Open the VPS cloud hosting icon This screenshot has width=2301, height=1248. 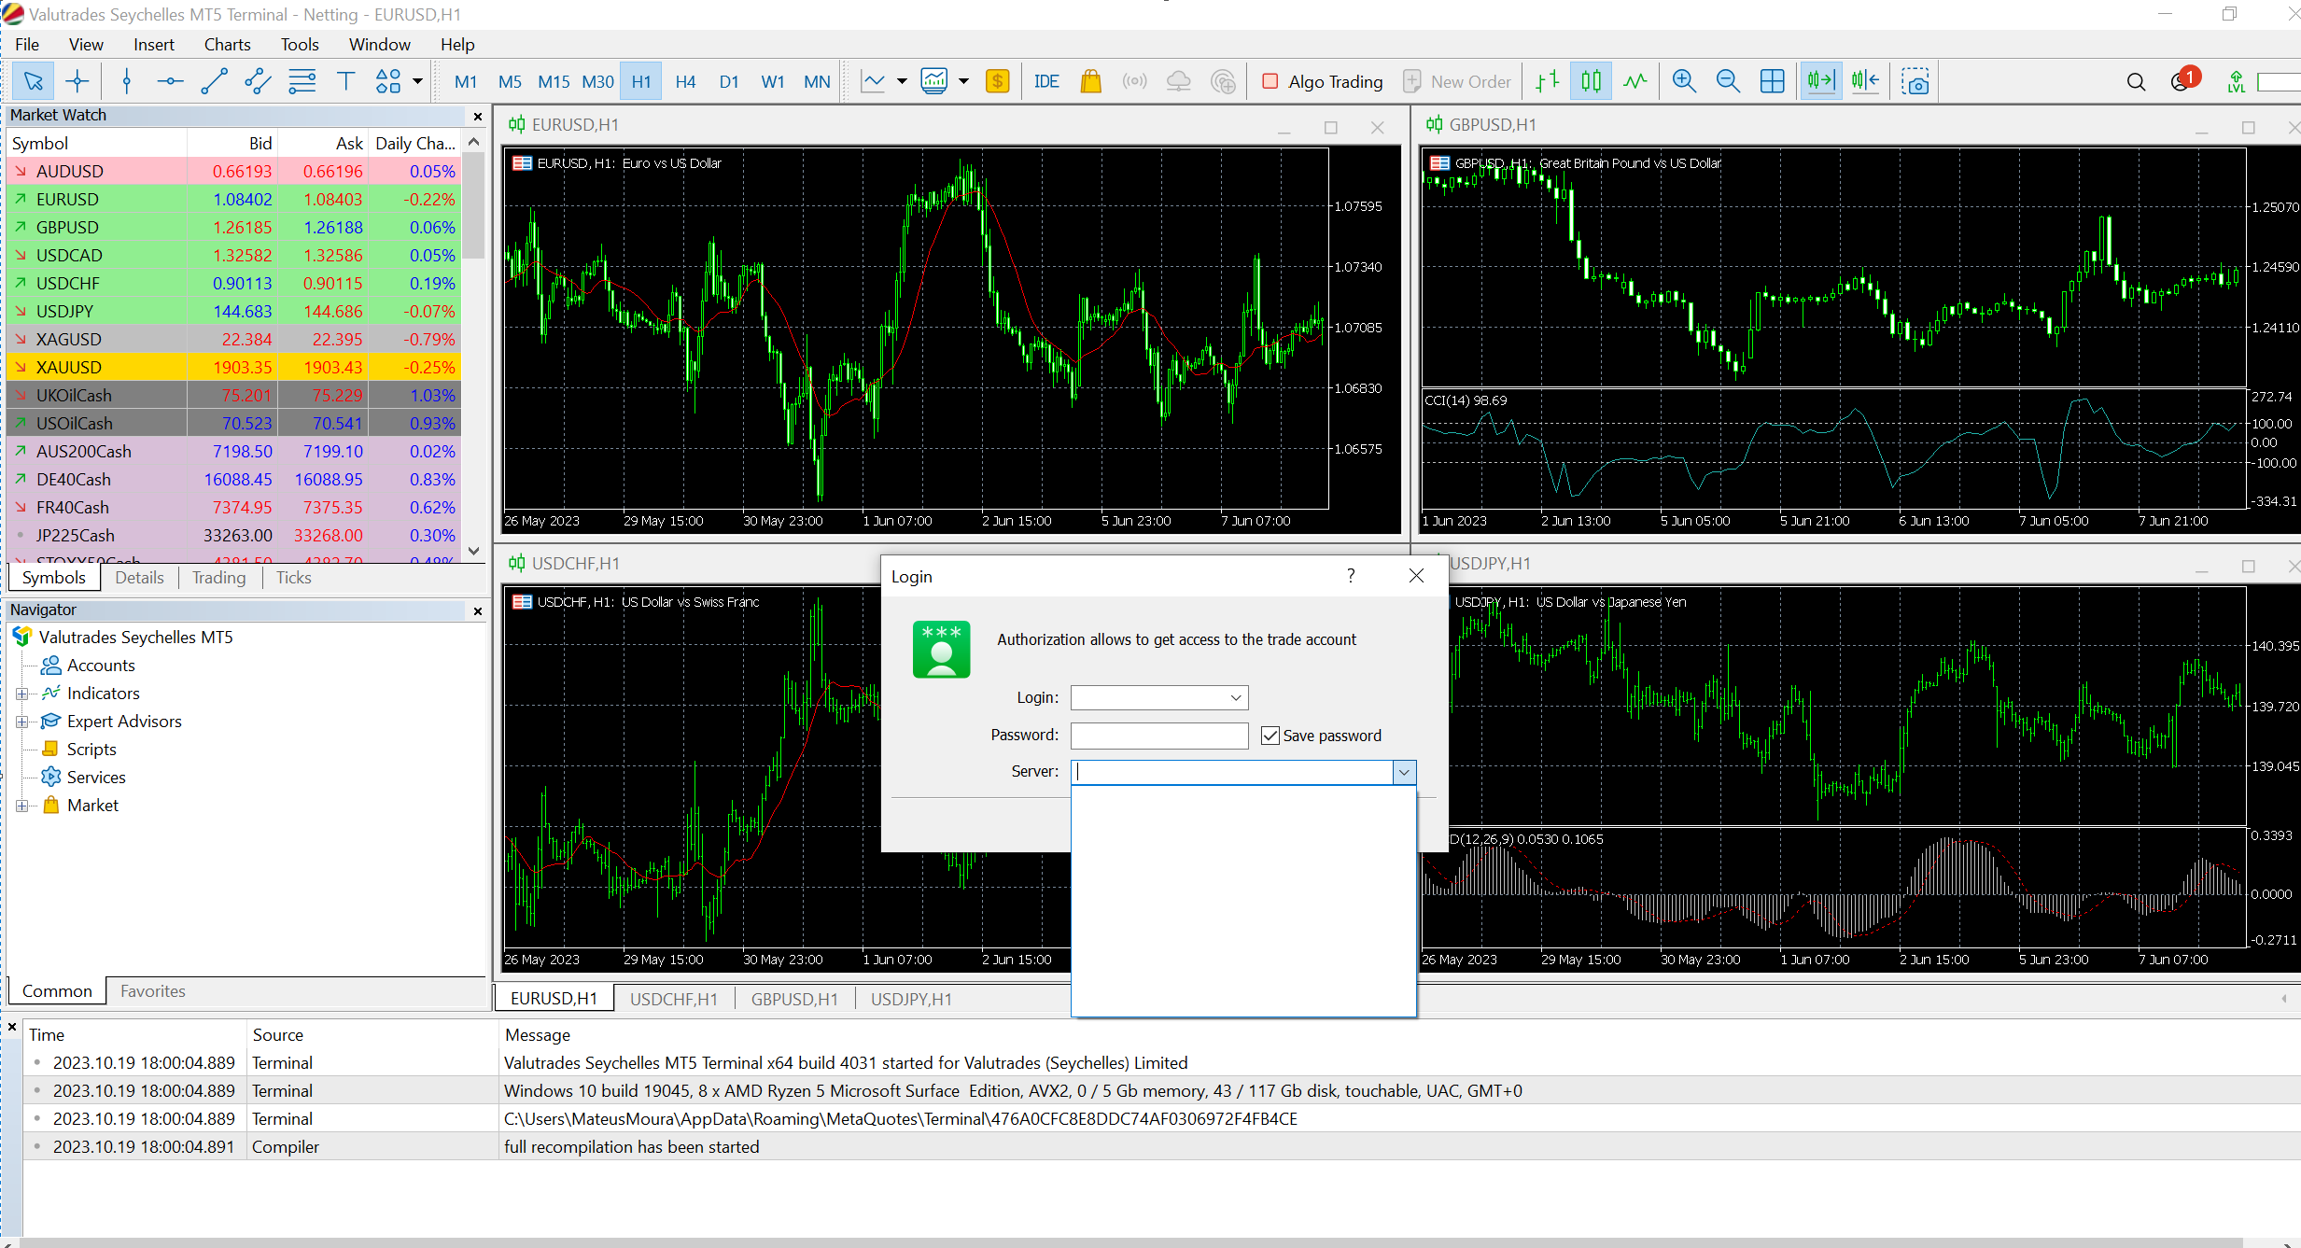pos(1178,82)
